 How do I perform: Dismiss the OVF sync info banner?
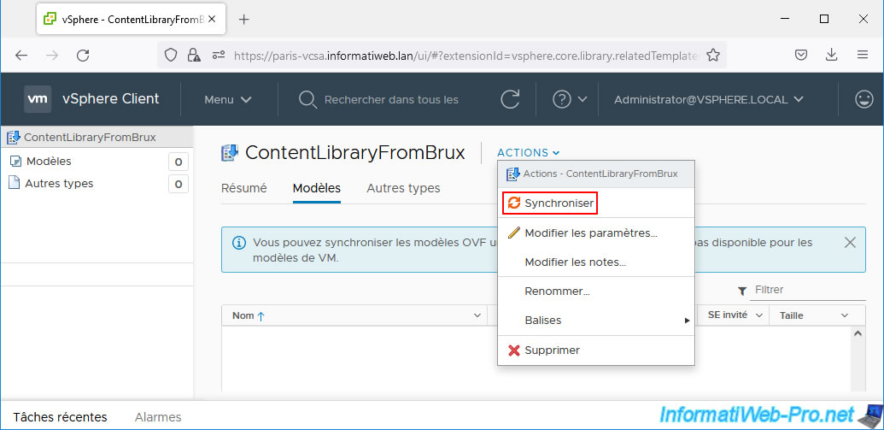point(850,243)
